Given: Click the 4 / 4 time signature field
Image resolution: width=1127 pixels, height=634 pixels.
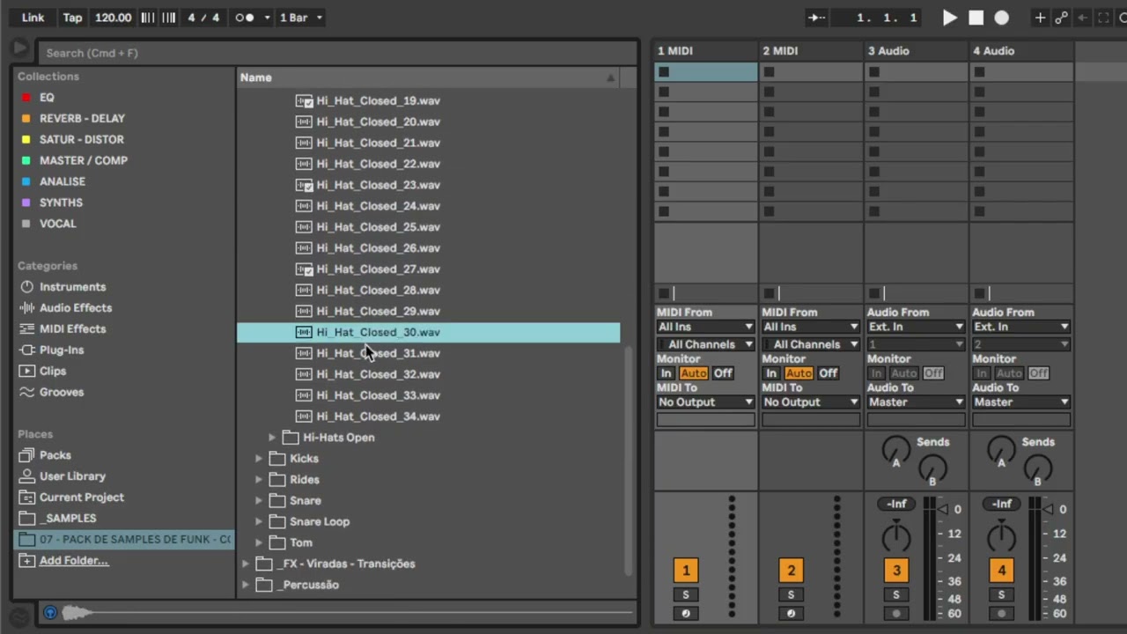Looking at the screenshot, I should tap(203, 18).
